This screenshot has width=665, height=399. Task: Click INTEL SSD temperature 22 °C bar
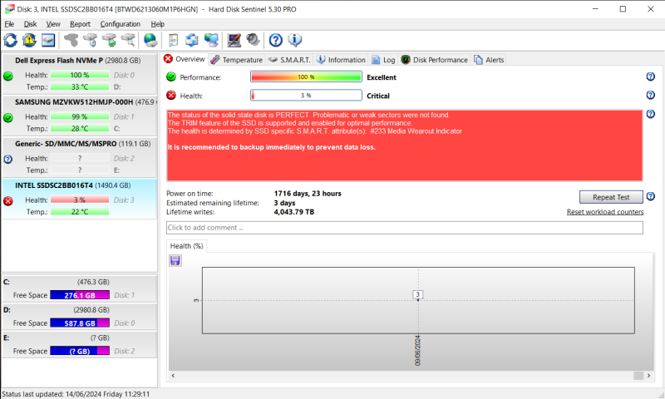click(80, 212)
